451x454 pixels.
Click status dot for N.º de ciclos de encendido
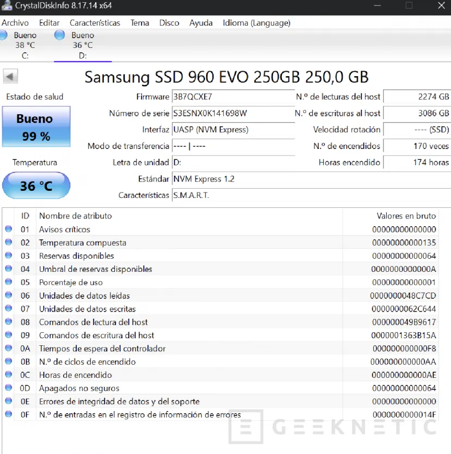point(8,362)
